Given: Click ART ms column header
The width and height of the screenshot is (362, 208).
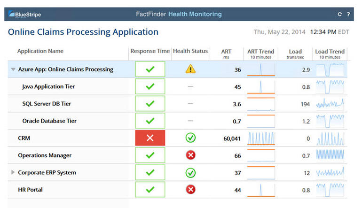Looking at the screenshot, I should pos(226,54).
